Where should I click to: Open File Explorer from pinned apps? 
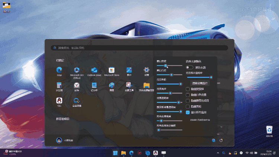click(146, 85)
